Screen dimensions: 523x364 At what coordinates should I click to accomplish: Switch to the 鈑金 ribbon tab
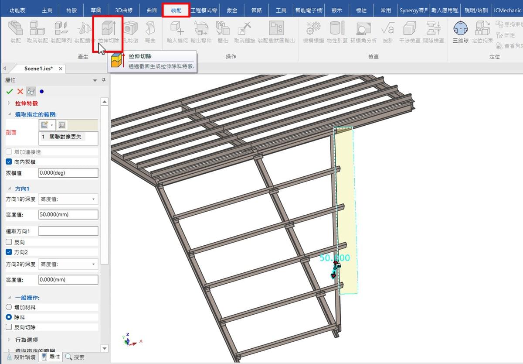pyautogui.click(x=232, y=10)
